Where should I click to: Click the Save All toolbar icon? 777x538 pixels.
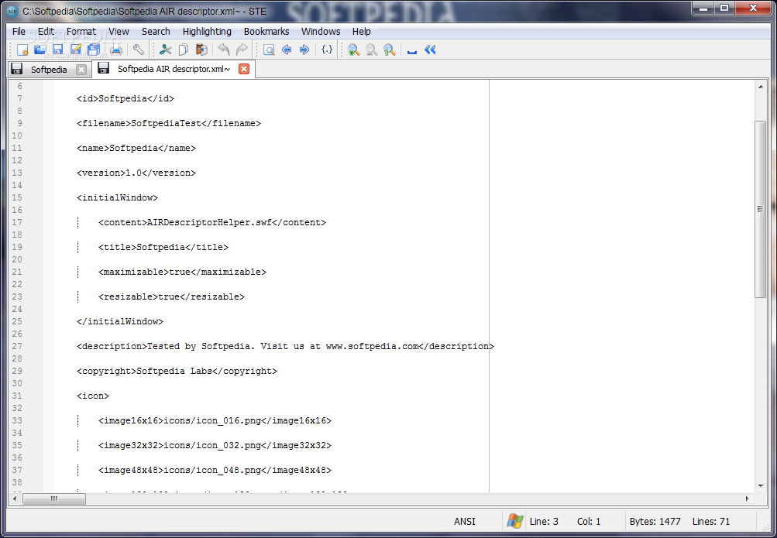94,50
